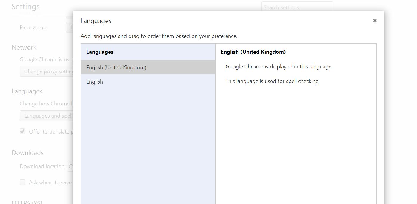Close the Languages dialog with the X
This screenshot has width=417, height=204.
(375, 21)
